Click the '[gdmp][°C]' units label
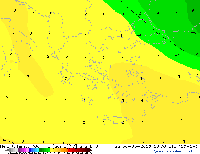The image size is (200, 154). pos(65,146)
